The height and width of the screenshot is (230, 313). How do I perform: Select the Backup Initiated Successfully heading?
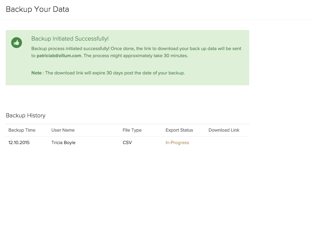[70, 39]
